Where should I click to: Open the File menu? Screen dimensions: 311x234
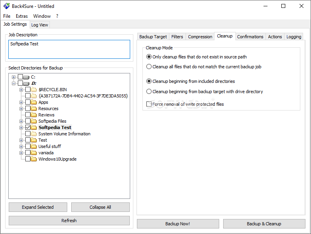click(7, 16)
